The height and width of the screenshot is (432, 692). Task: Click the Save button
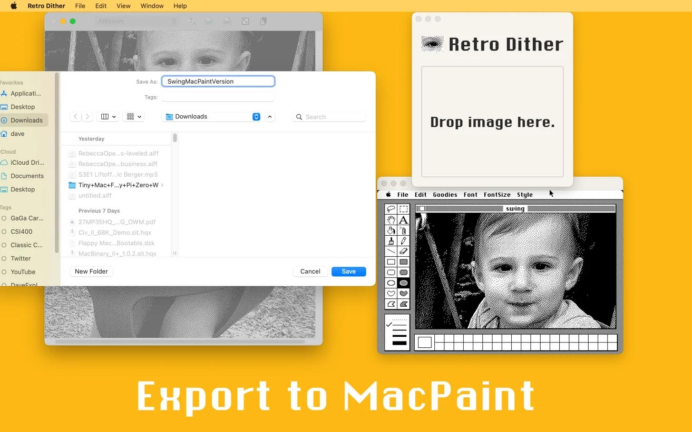[348, 271]
